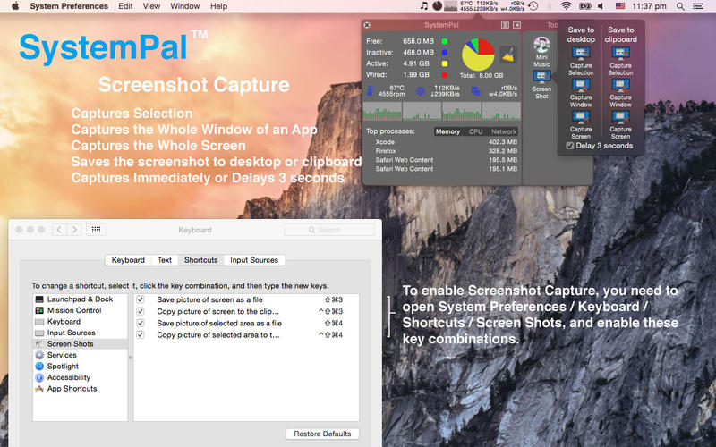Capture Screen under Save to desktop
The width and height of the screenshot is (716, 447).
pos(581,125)
